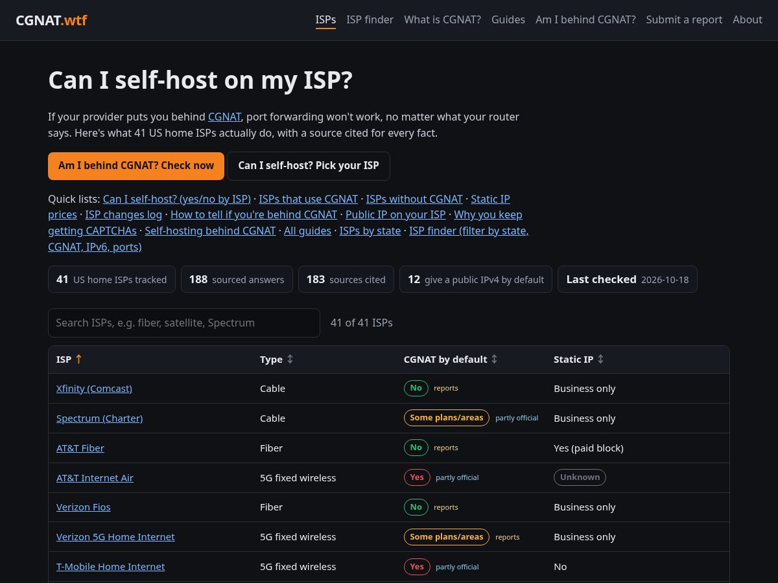This screenshot has width=778, height=583.
Task: Click Xfinity row Business only cell
Action: (x=585, y=389)
